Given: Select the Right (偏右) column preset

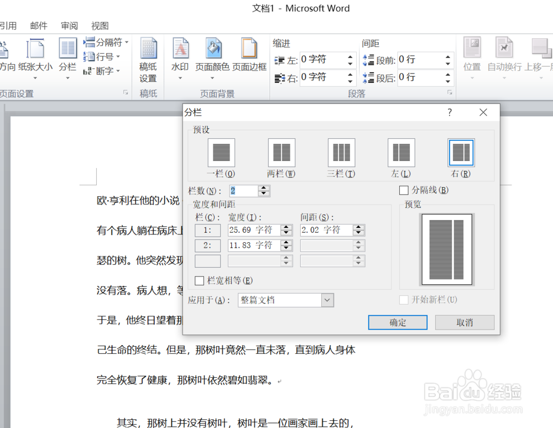Looking at the screenshot, I should [461, 153].
